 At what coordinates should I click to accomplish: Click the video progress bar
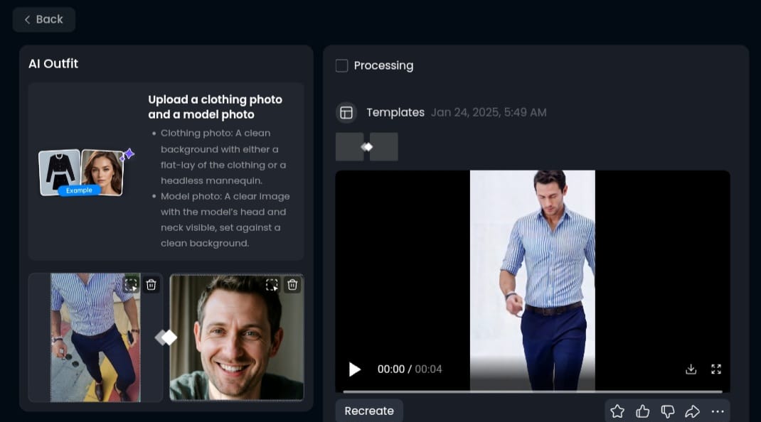533,391
